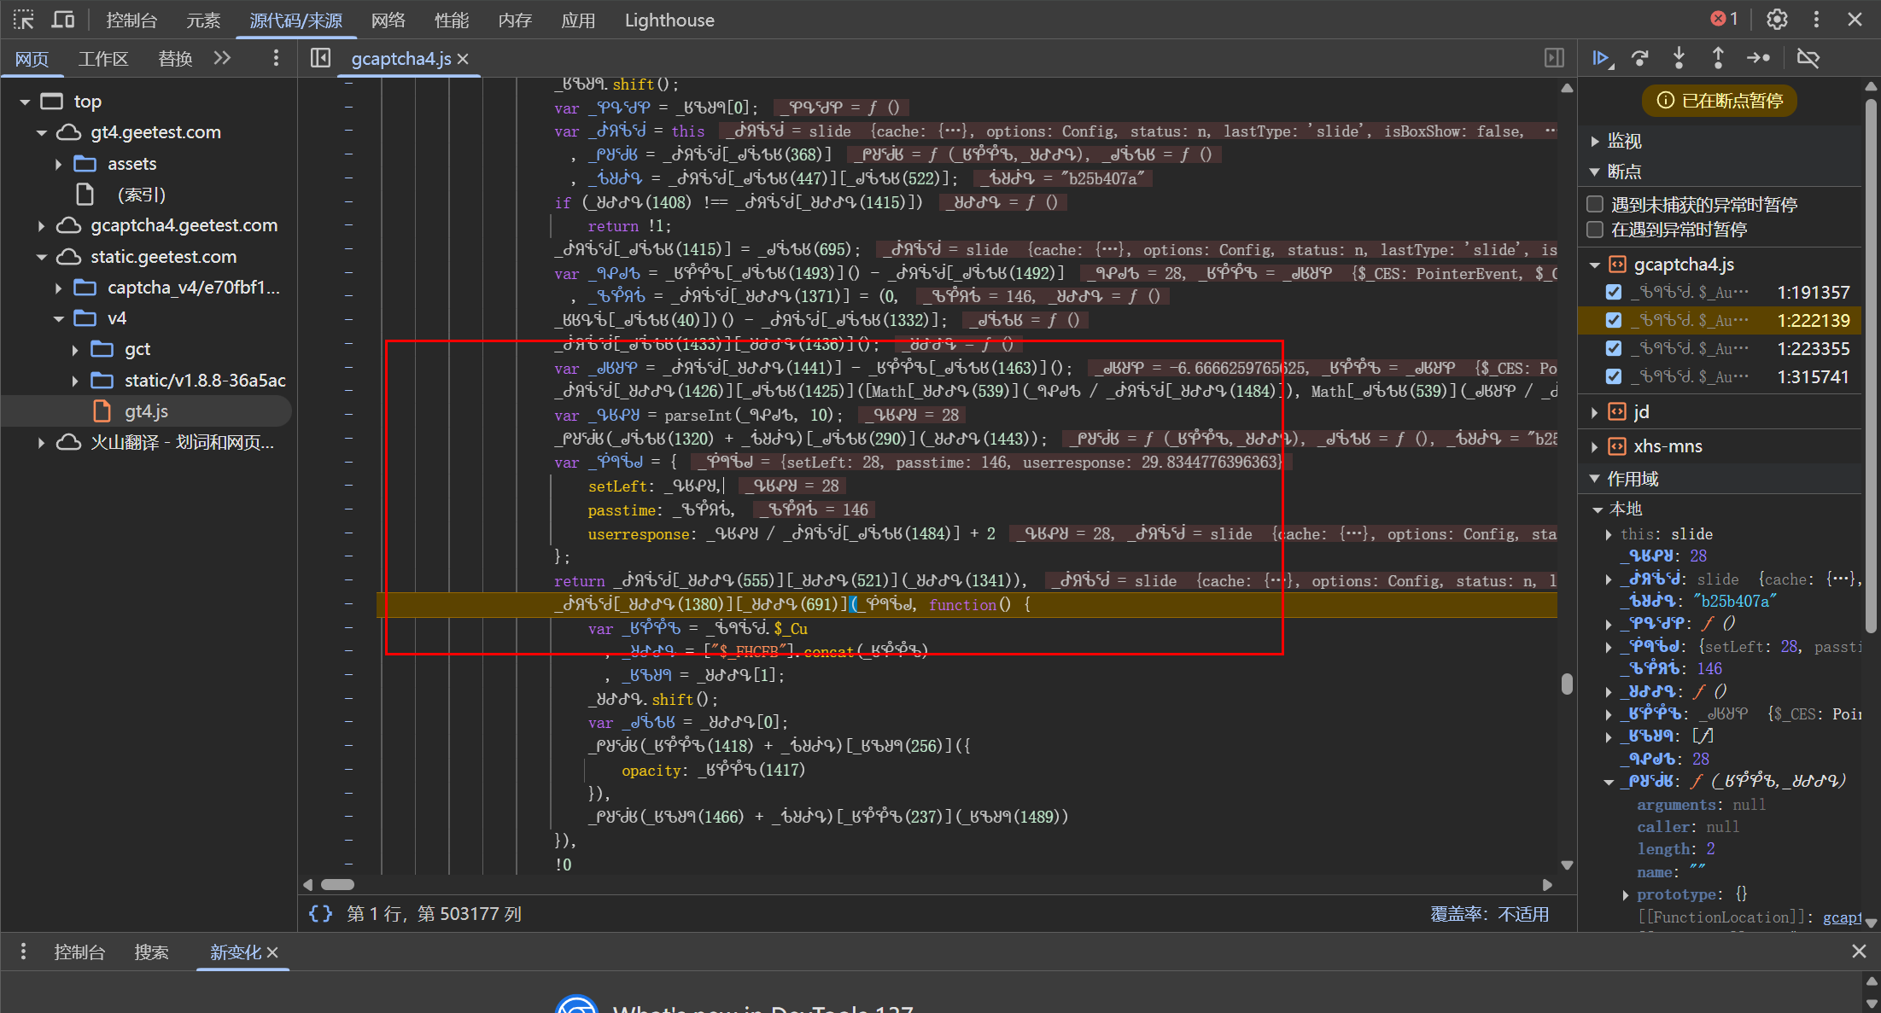
Task: Click the code editor horizontal scrollbar thumb
Action: coord(337,884)
